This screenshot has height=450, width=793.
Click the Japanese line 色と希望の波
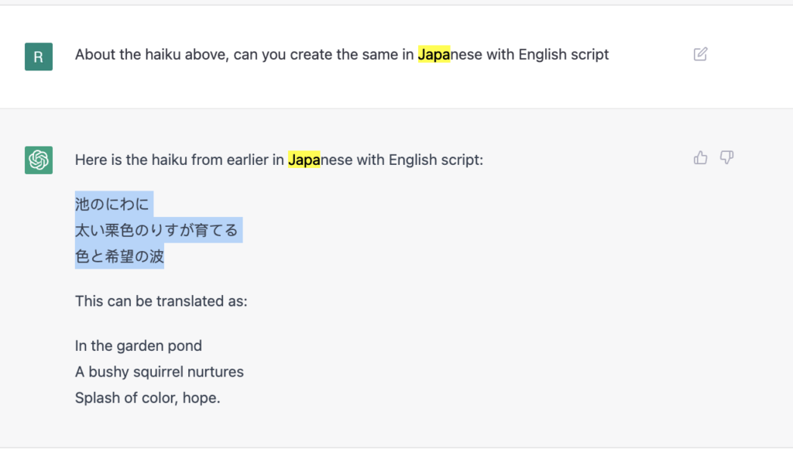[x=119, y=256]
